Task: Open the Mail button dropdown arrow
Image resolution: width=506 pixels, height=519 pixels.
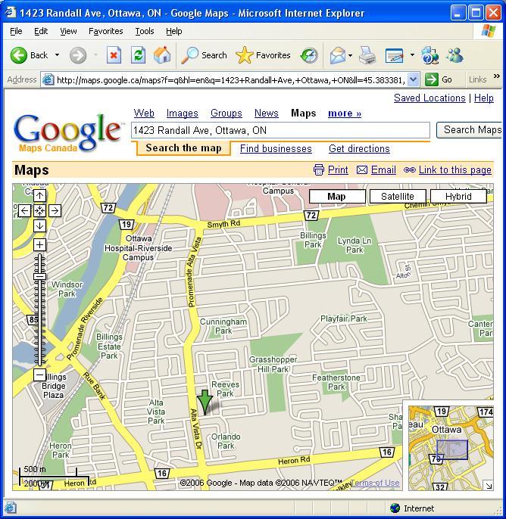Action: [x=350, y=55]
